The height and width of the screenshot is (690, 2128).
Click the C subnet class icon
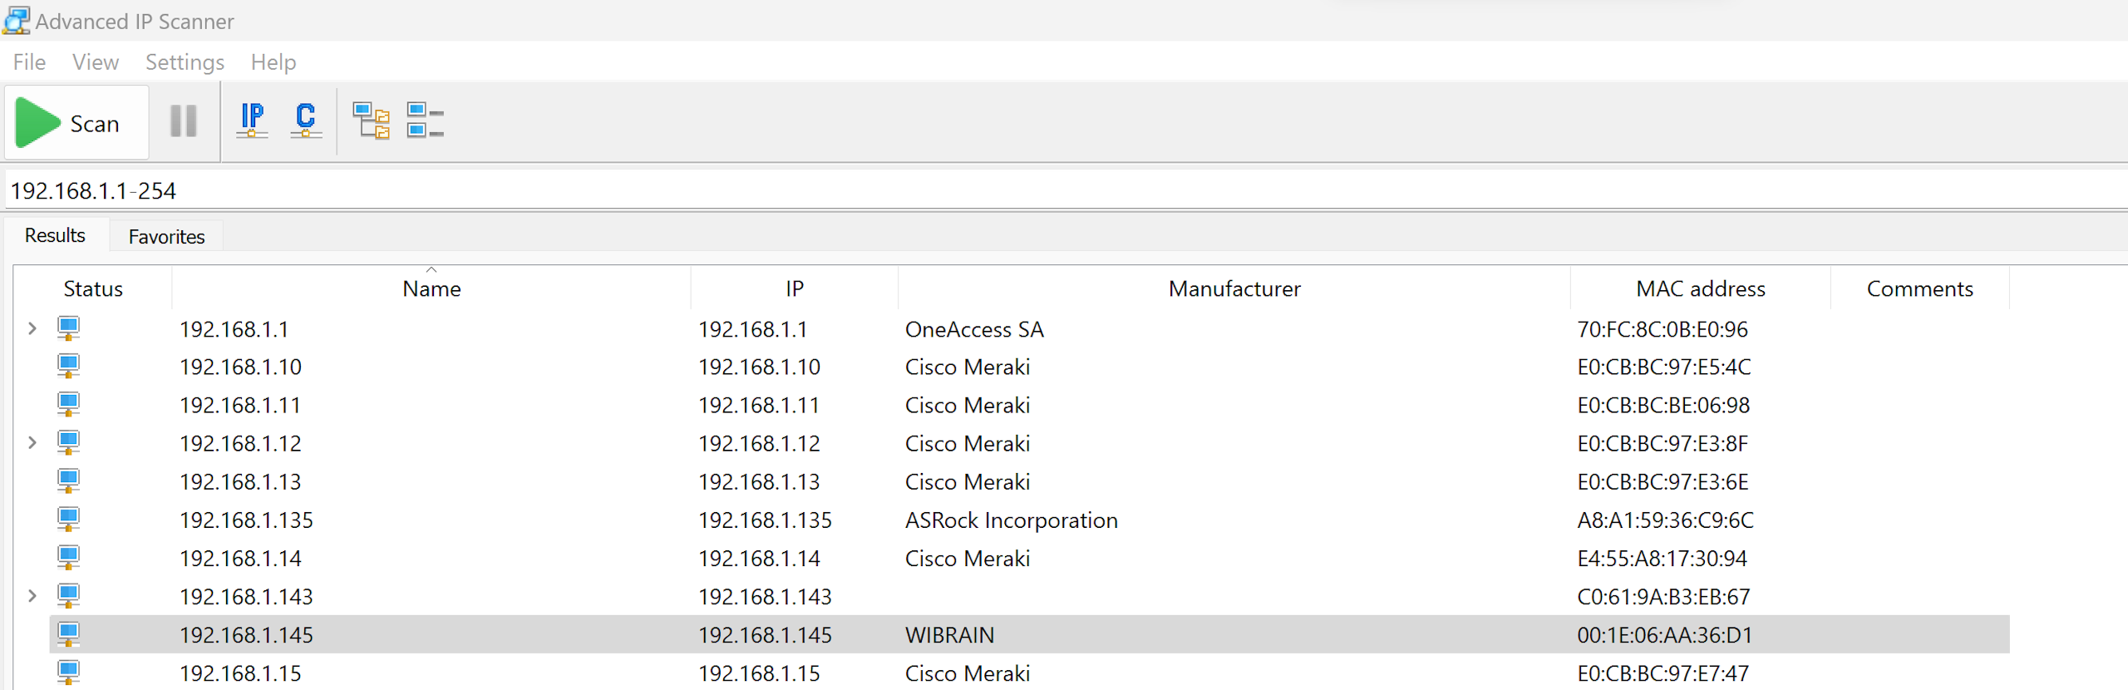(x=306, y=121)
